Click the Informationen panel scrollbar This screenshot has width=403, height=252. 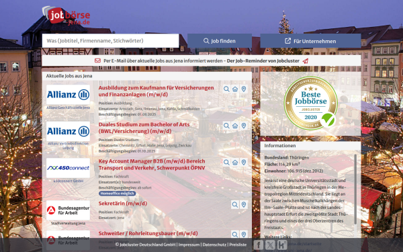click(355, 189)
